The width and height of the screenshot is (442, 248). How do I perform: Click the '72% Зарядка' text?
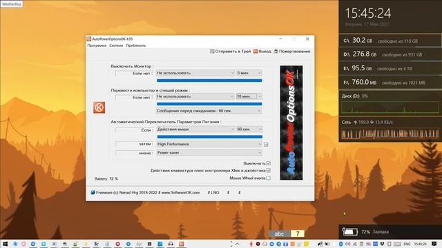pyautogui.click(x=375, y=231)
